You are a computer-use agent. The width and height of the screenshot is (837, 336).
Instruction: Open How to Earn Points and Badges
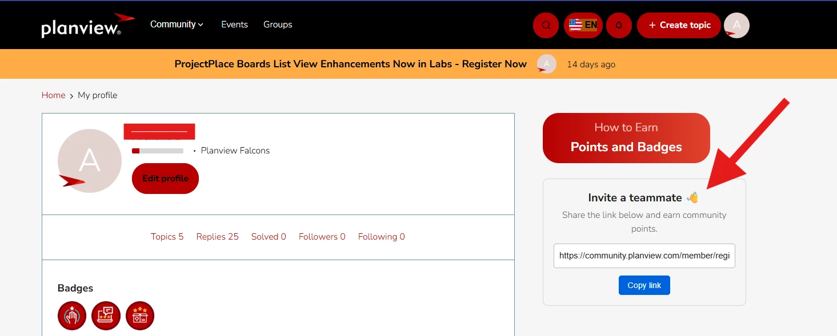click(626, 137)
